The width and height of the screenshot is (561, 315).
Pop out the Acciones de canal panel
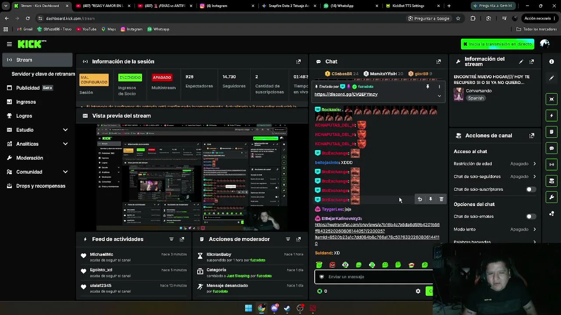[x=532, y=136]
